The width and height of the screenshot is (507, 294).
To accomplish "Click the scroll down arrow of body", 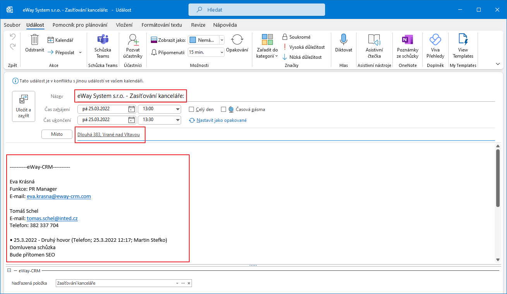I will coord(498,260).
